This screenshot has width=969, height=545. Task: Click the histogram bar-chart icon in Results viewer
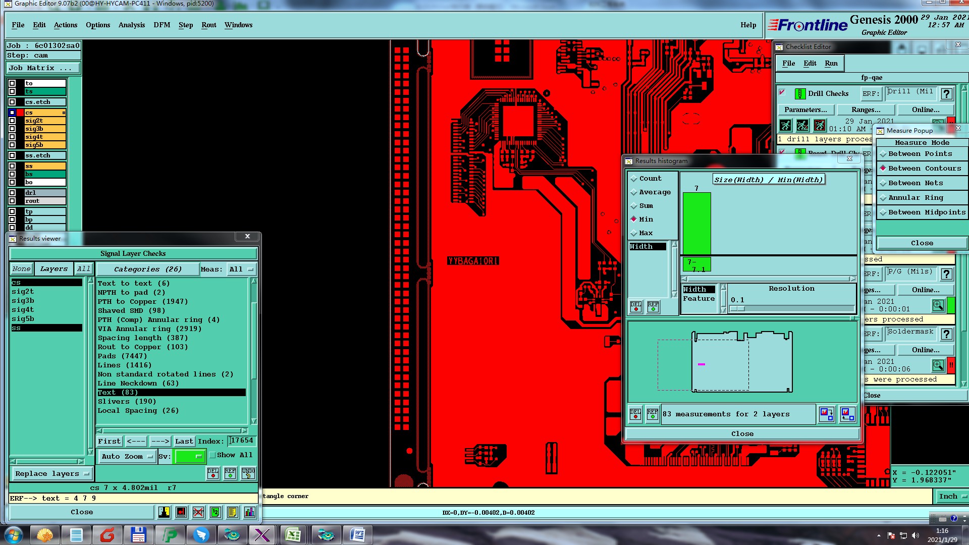249,512
